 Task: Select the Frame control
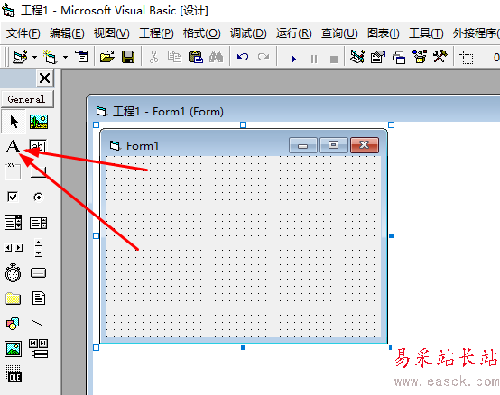tap(13, 171)
